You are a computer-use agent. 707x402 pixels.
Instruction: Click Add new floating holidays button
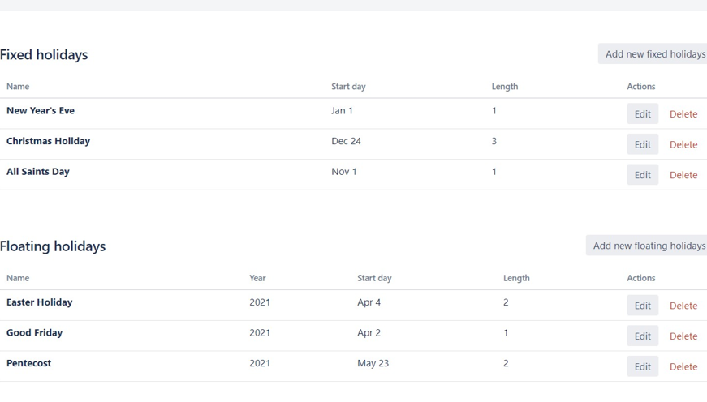click(x=648, y=246)
